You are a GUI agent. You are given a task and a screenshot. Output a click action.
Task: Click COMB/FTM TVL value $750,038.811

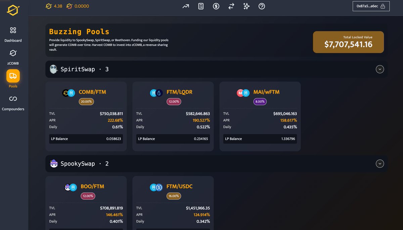point(111,114)
